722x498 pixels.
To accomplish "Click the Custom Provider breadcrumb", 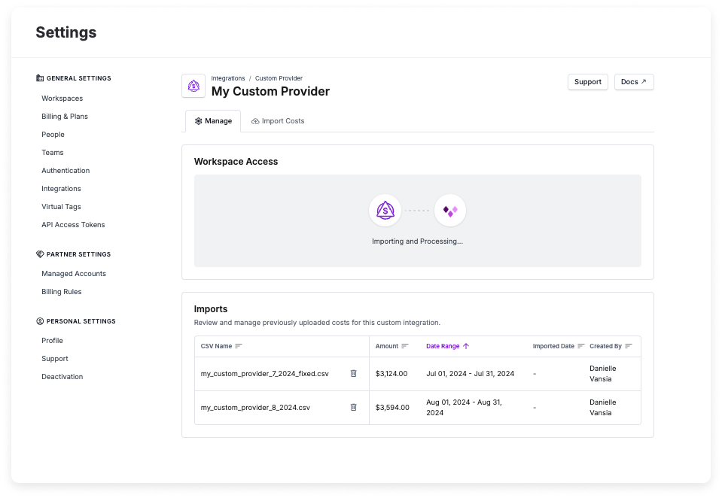I will [279, 78].
